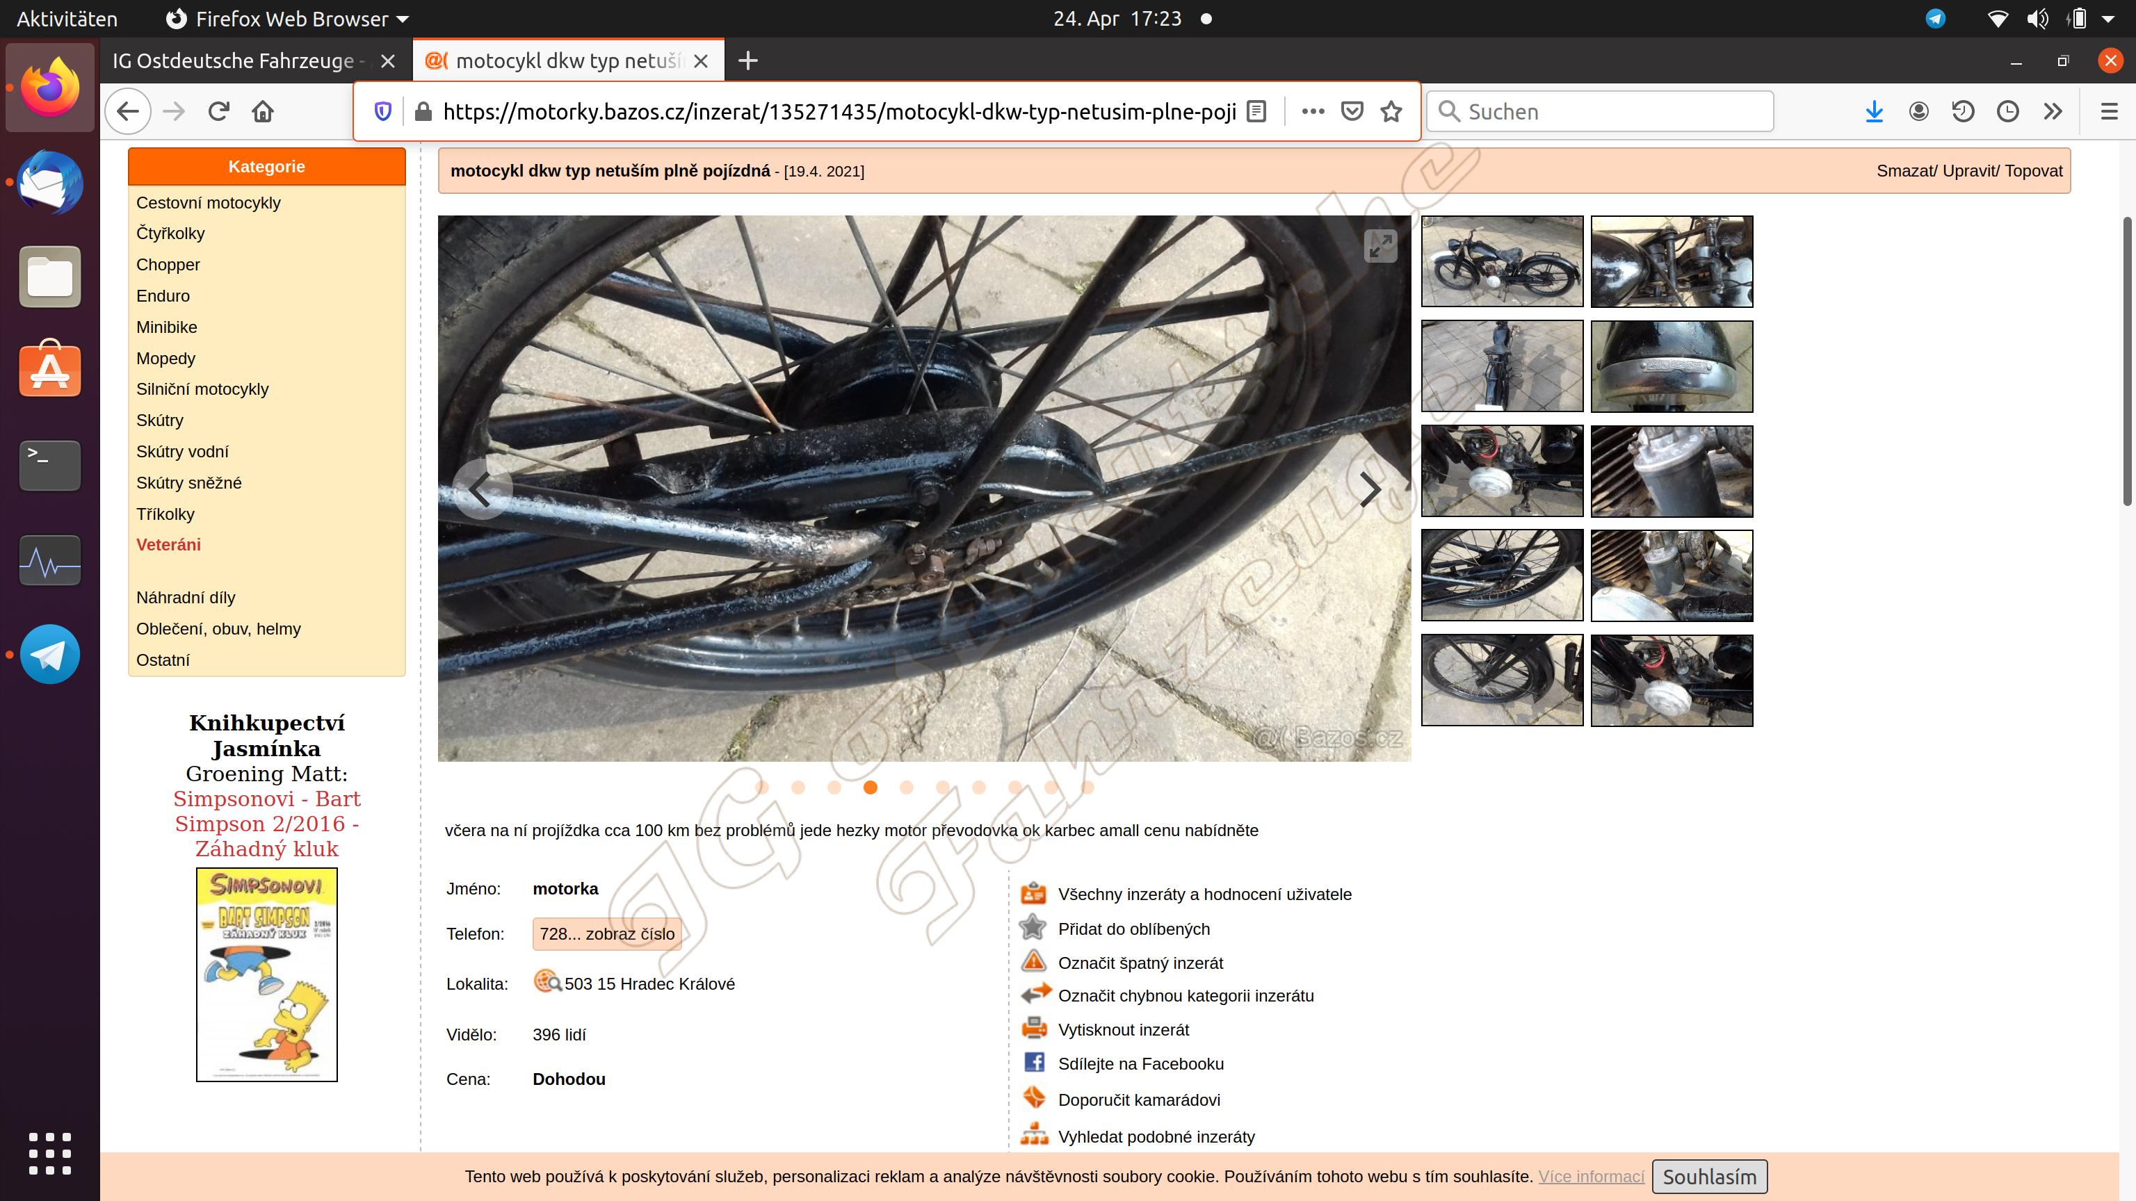Open Terminal from the dock
2136x1201 pixels.
pos(50,464)
